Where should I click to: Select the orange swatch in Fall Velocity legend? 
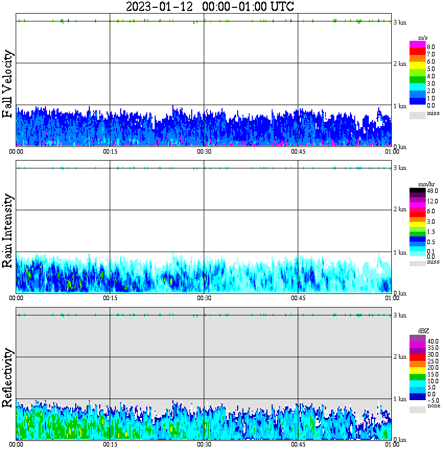[417, 58]
